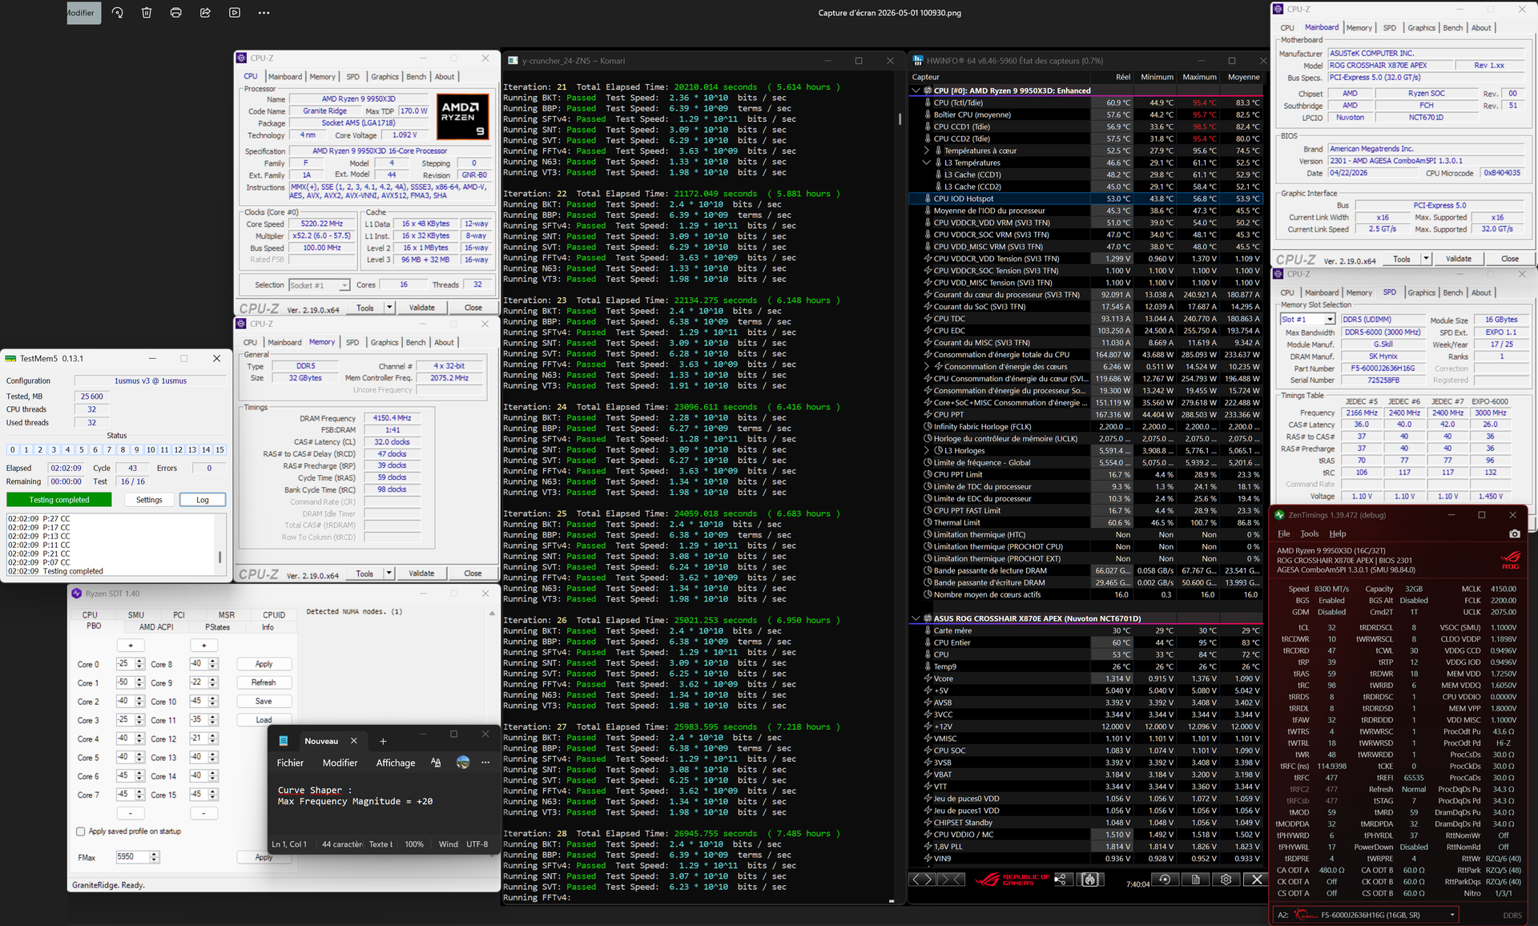Click Save in Ryzen SDT
The image size is (1538, 926).
(264, 701)
